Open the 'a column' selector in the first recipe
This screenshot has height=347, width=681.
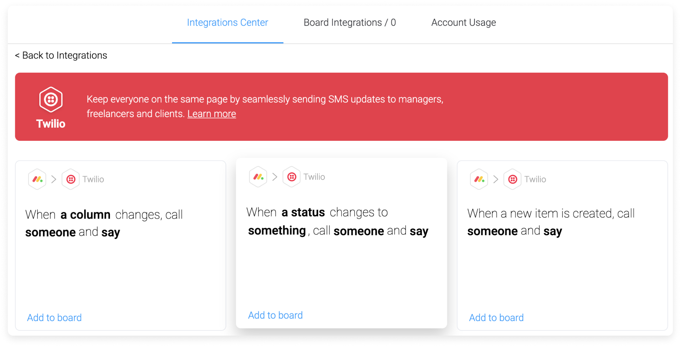[x=85, y=214]
